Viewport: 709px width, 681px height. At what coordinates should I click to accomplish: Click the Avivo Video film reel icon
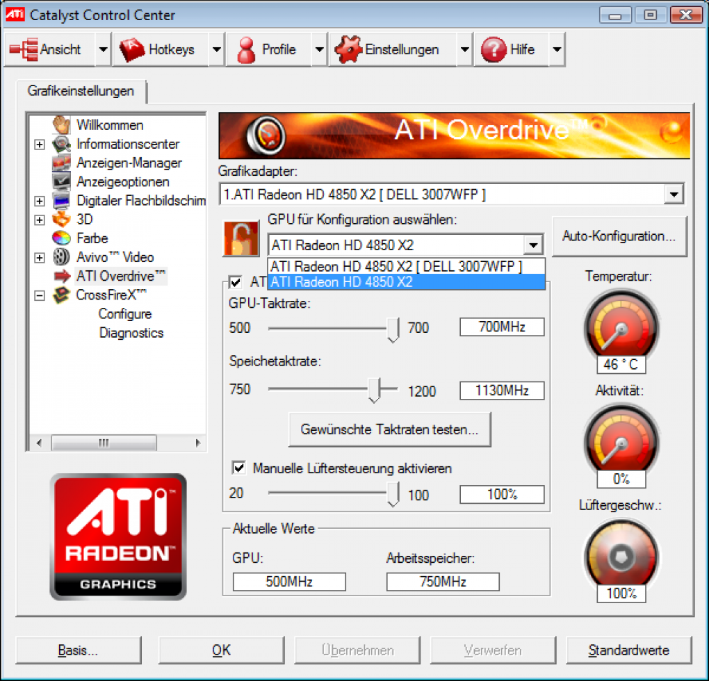[61, 257]
